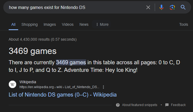Screen dimensions: 193x112
Task: Open the three-dot menu next to Wikipedia URL
Action: pyautogui.click(x=103, y=87)
